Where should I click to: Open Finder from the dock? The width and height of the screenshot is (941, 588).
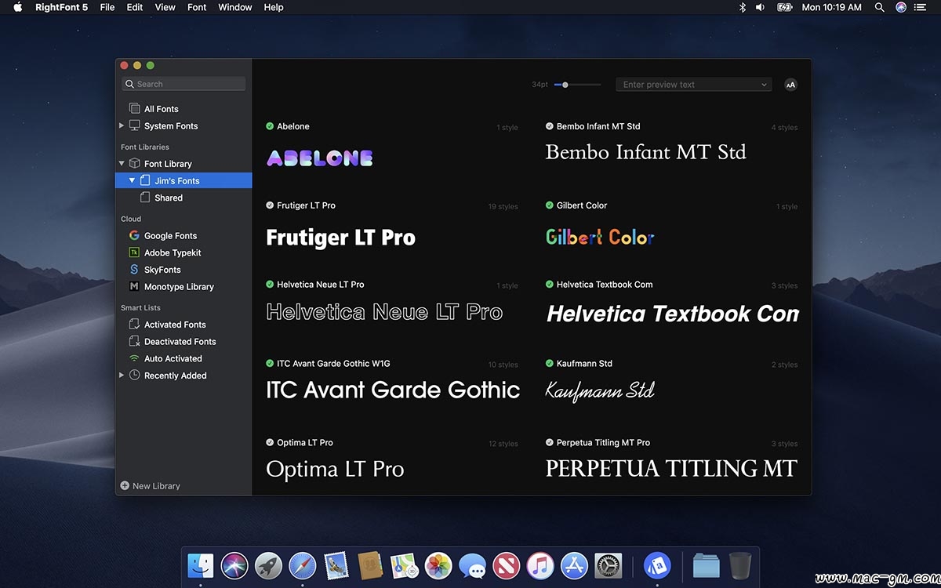pos(201,565)
